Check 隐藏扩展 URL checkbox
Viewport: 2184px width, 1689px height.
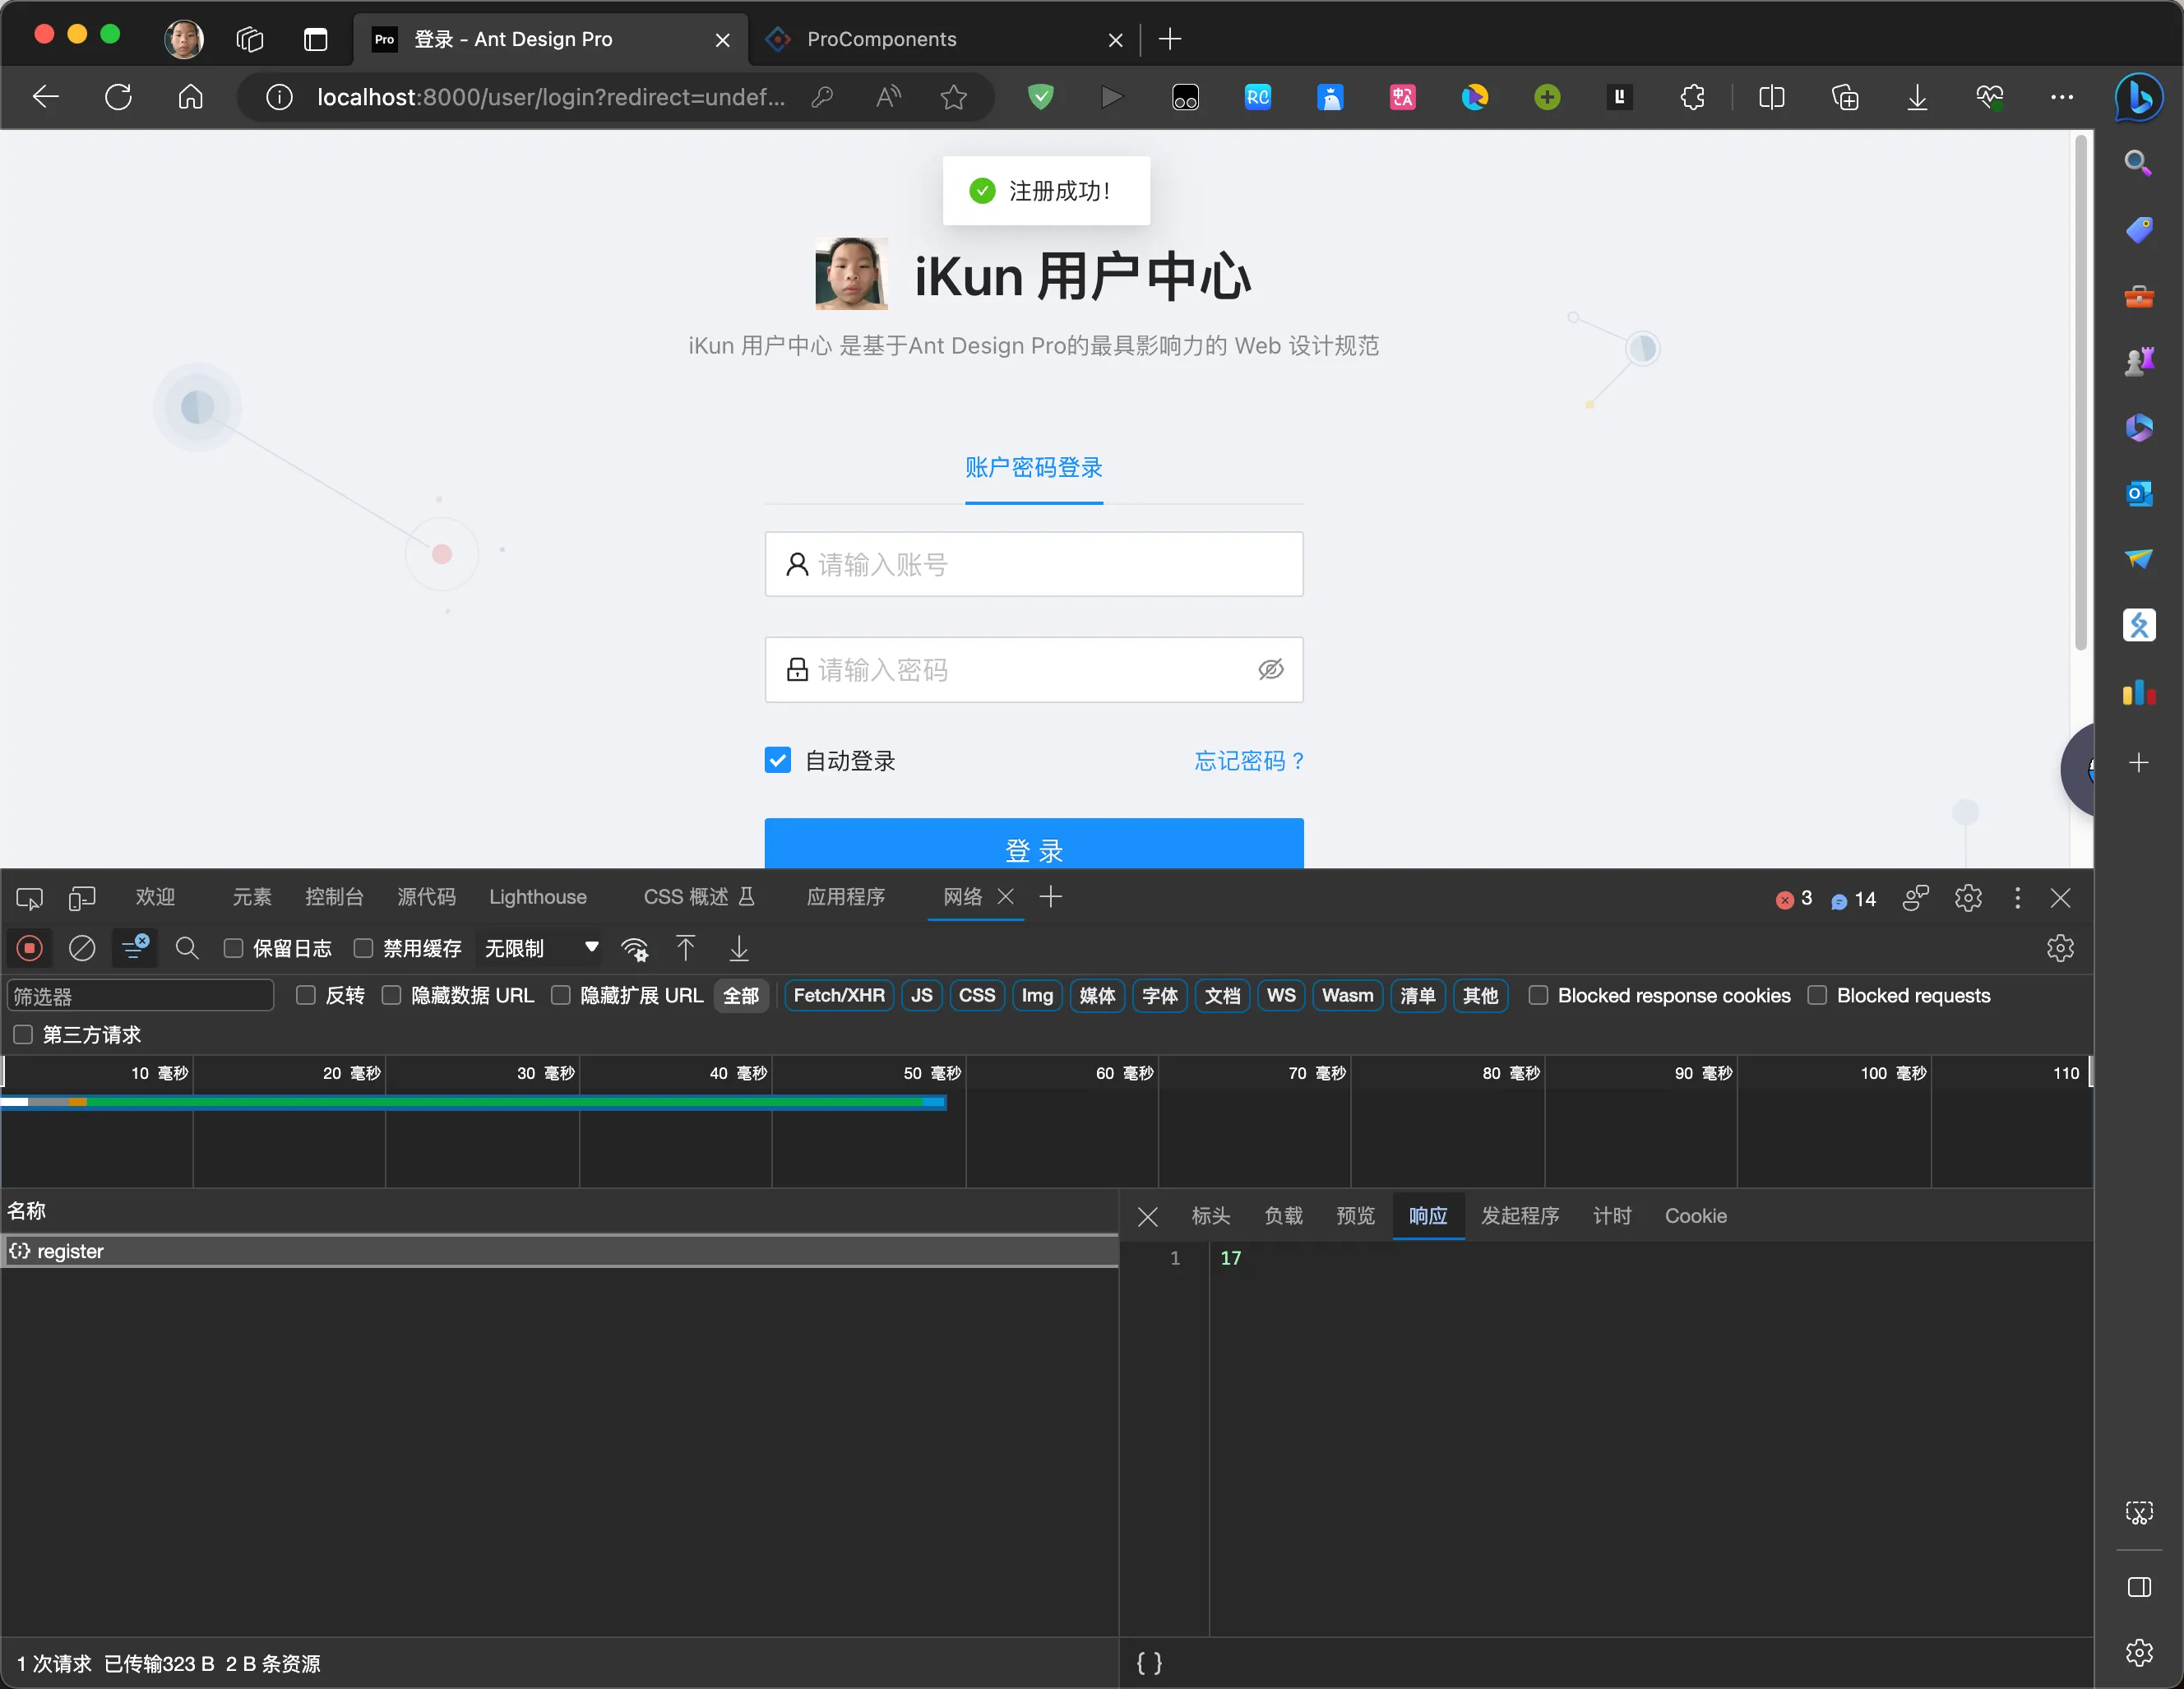pyautogui.click(x=561, y=995)
